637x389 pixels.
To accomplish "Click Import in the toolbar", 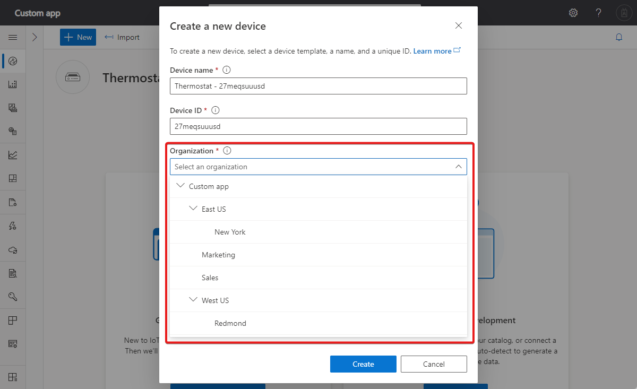I will (122, 37).
